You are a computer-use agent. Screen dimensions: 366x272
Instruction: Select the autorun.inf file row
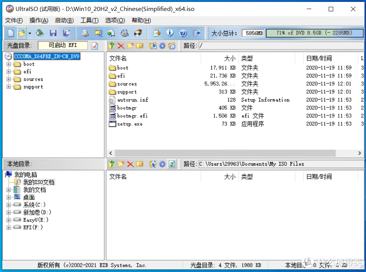[235, 100]
